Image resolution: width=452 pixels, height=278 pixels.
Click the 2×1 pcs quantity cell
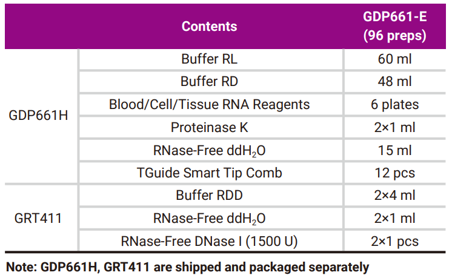(394, 240)
